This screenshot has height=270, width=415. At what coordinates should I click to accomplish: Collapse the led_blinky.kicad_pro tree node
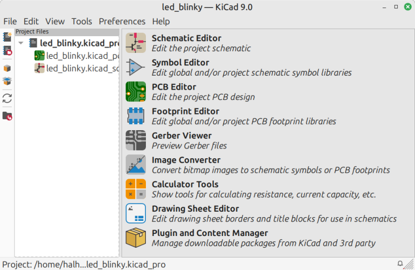point(21,43)
